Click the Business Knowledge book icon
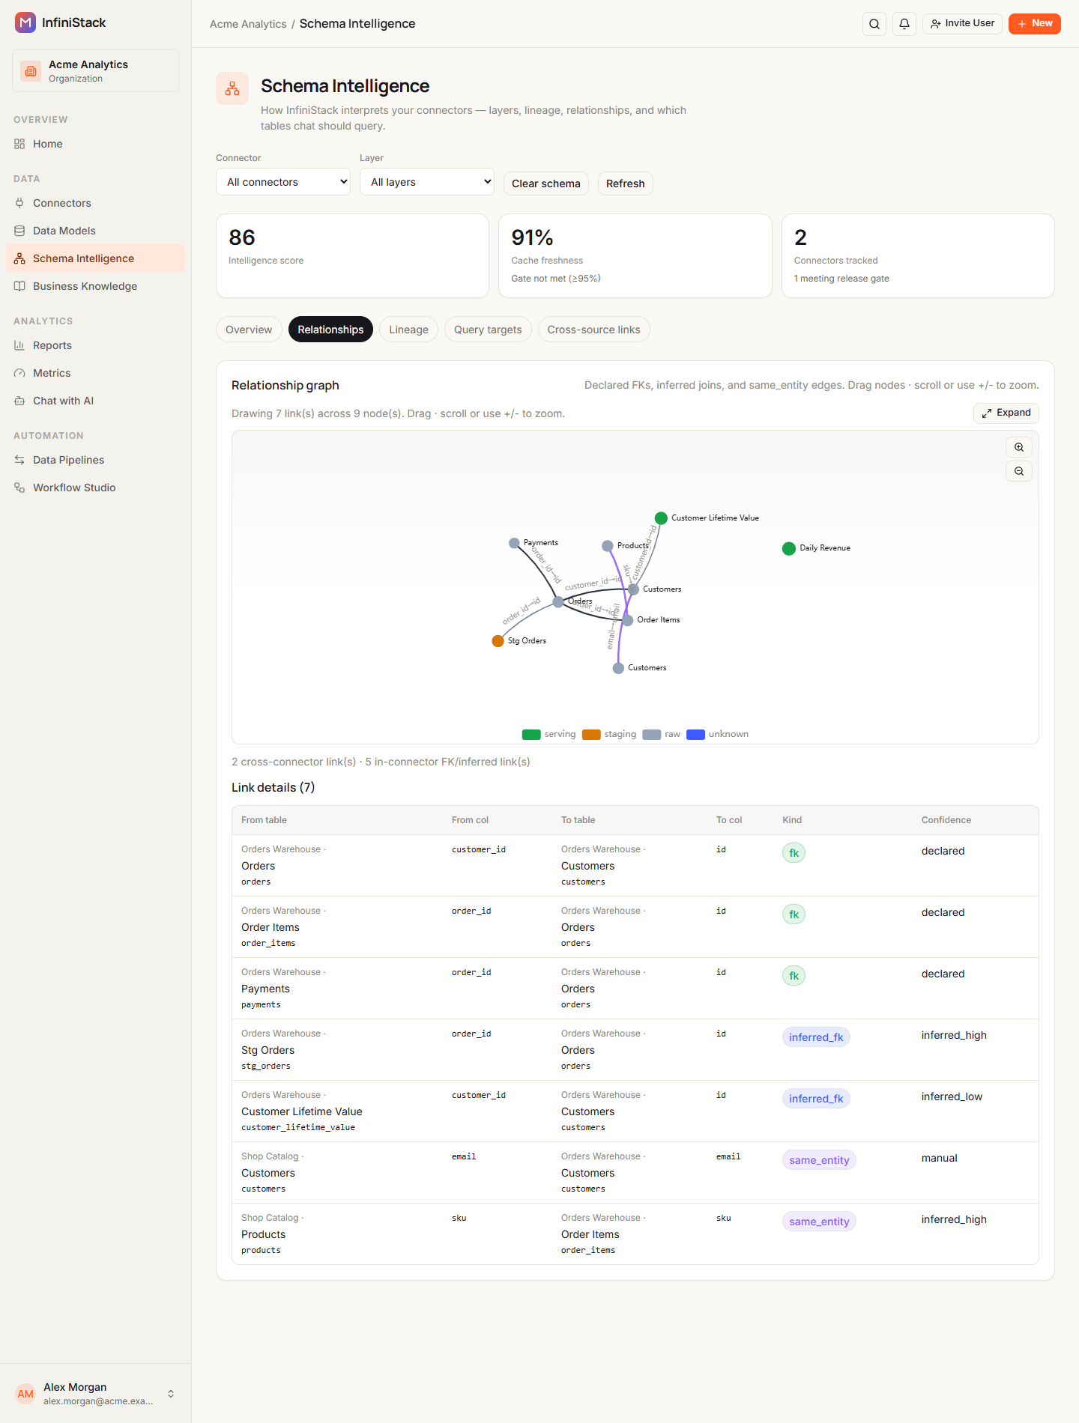The image size is (1079, 1423). point(19,286)
